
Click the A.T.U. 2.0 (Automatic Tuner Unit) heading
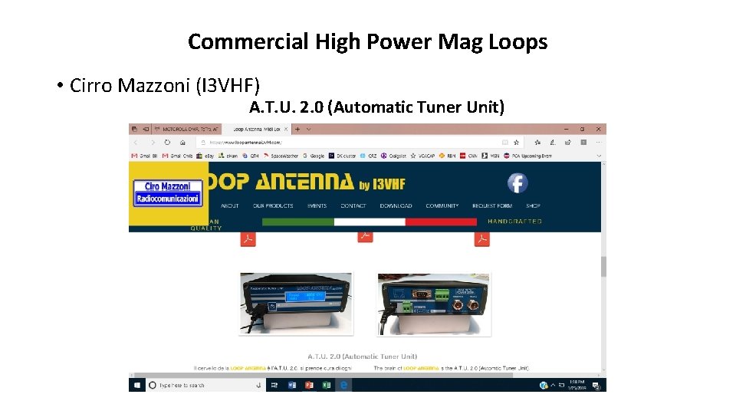(362, 356)
